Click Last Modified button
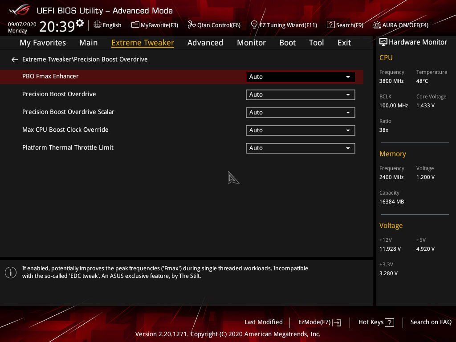The width and height of the screenshot is (456, 342). 264,322
